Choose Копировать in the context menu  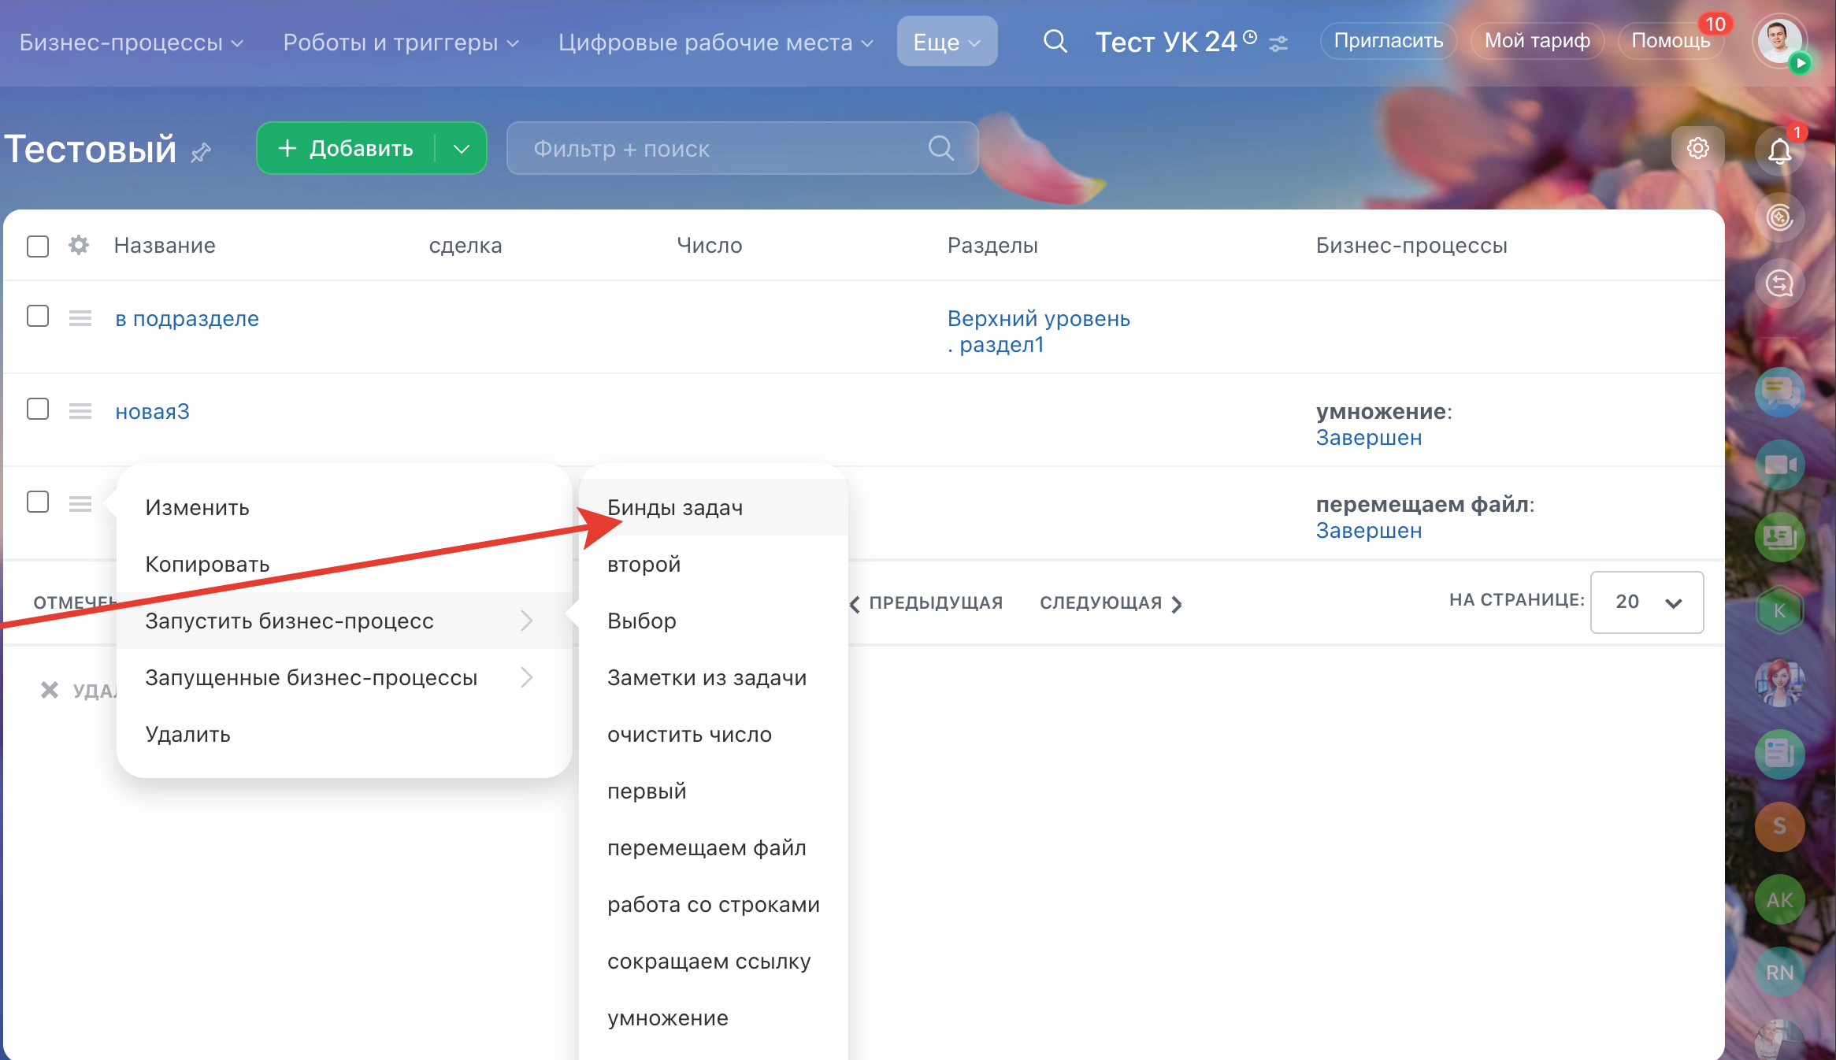pyautogui.click(x=207, y=565)
